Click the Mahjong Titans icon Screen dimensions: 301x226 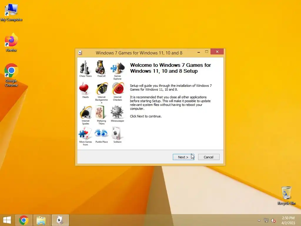coord(100,112)
